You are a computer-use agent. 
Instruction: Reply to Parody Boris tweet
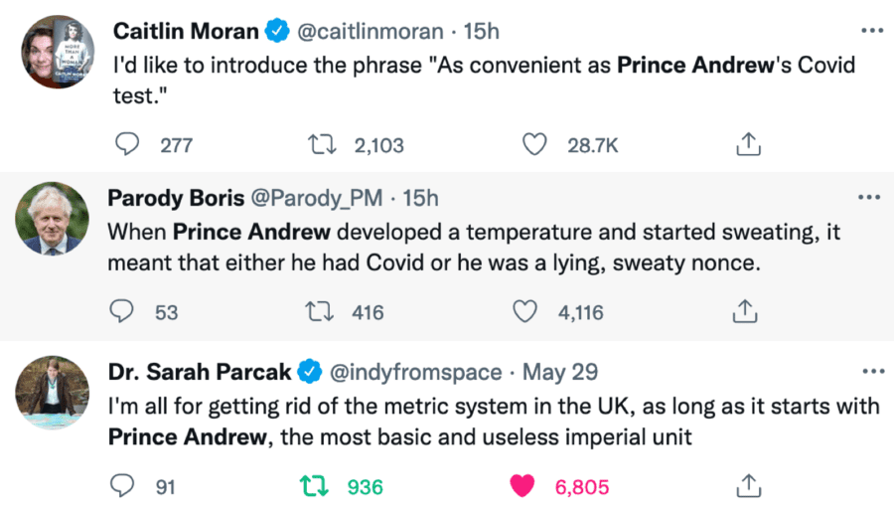(123, 312)
